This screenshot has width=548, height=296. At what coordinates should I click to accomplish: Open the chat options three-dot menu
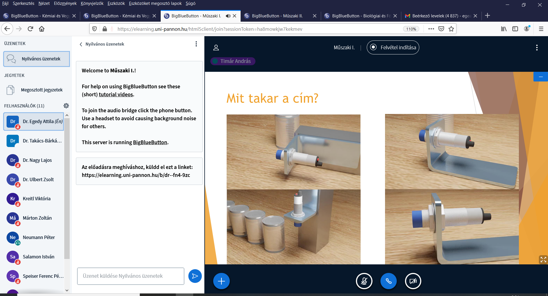tap(196, 44)
